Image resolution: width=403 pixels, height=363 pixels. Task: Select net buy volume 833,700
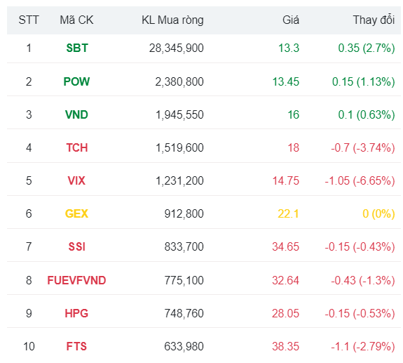pos(184,246)
